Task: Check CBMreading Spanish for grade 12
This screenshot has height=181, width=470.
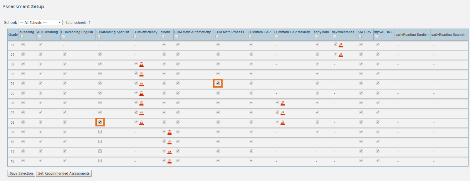Action: point(100,160)
